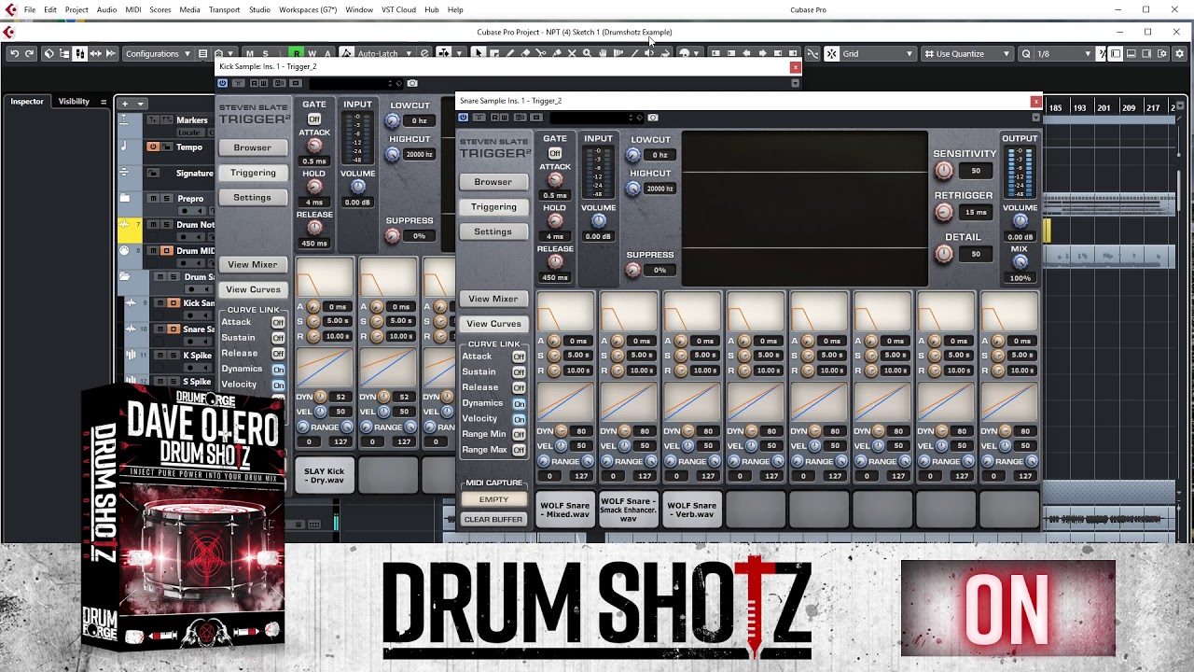Click the Snare Trigger window snapshot camera icon
The image size is (1194, 672).
653,118
